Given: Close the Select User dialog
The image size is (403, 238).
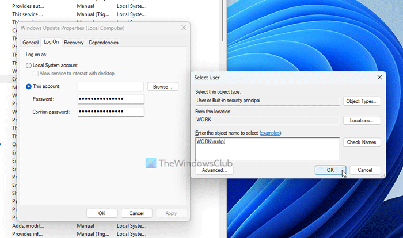Looking at the screenshot, I should [379, 77].
